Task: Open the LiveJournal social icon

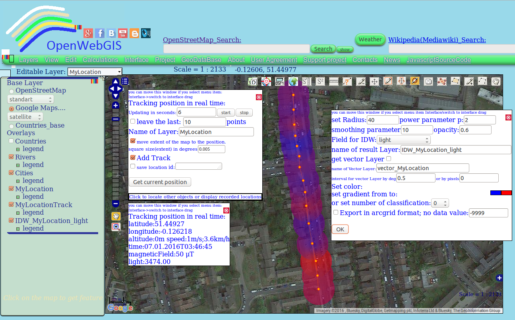Action: pos(146,33)
